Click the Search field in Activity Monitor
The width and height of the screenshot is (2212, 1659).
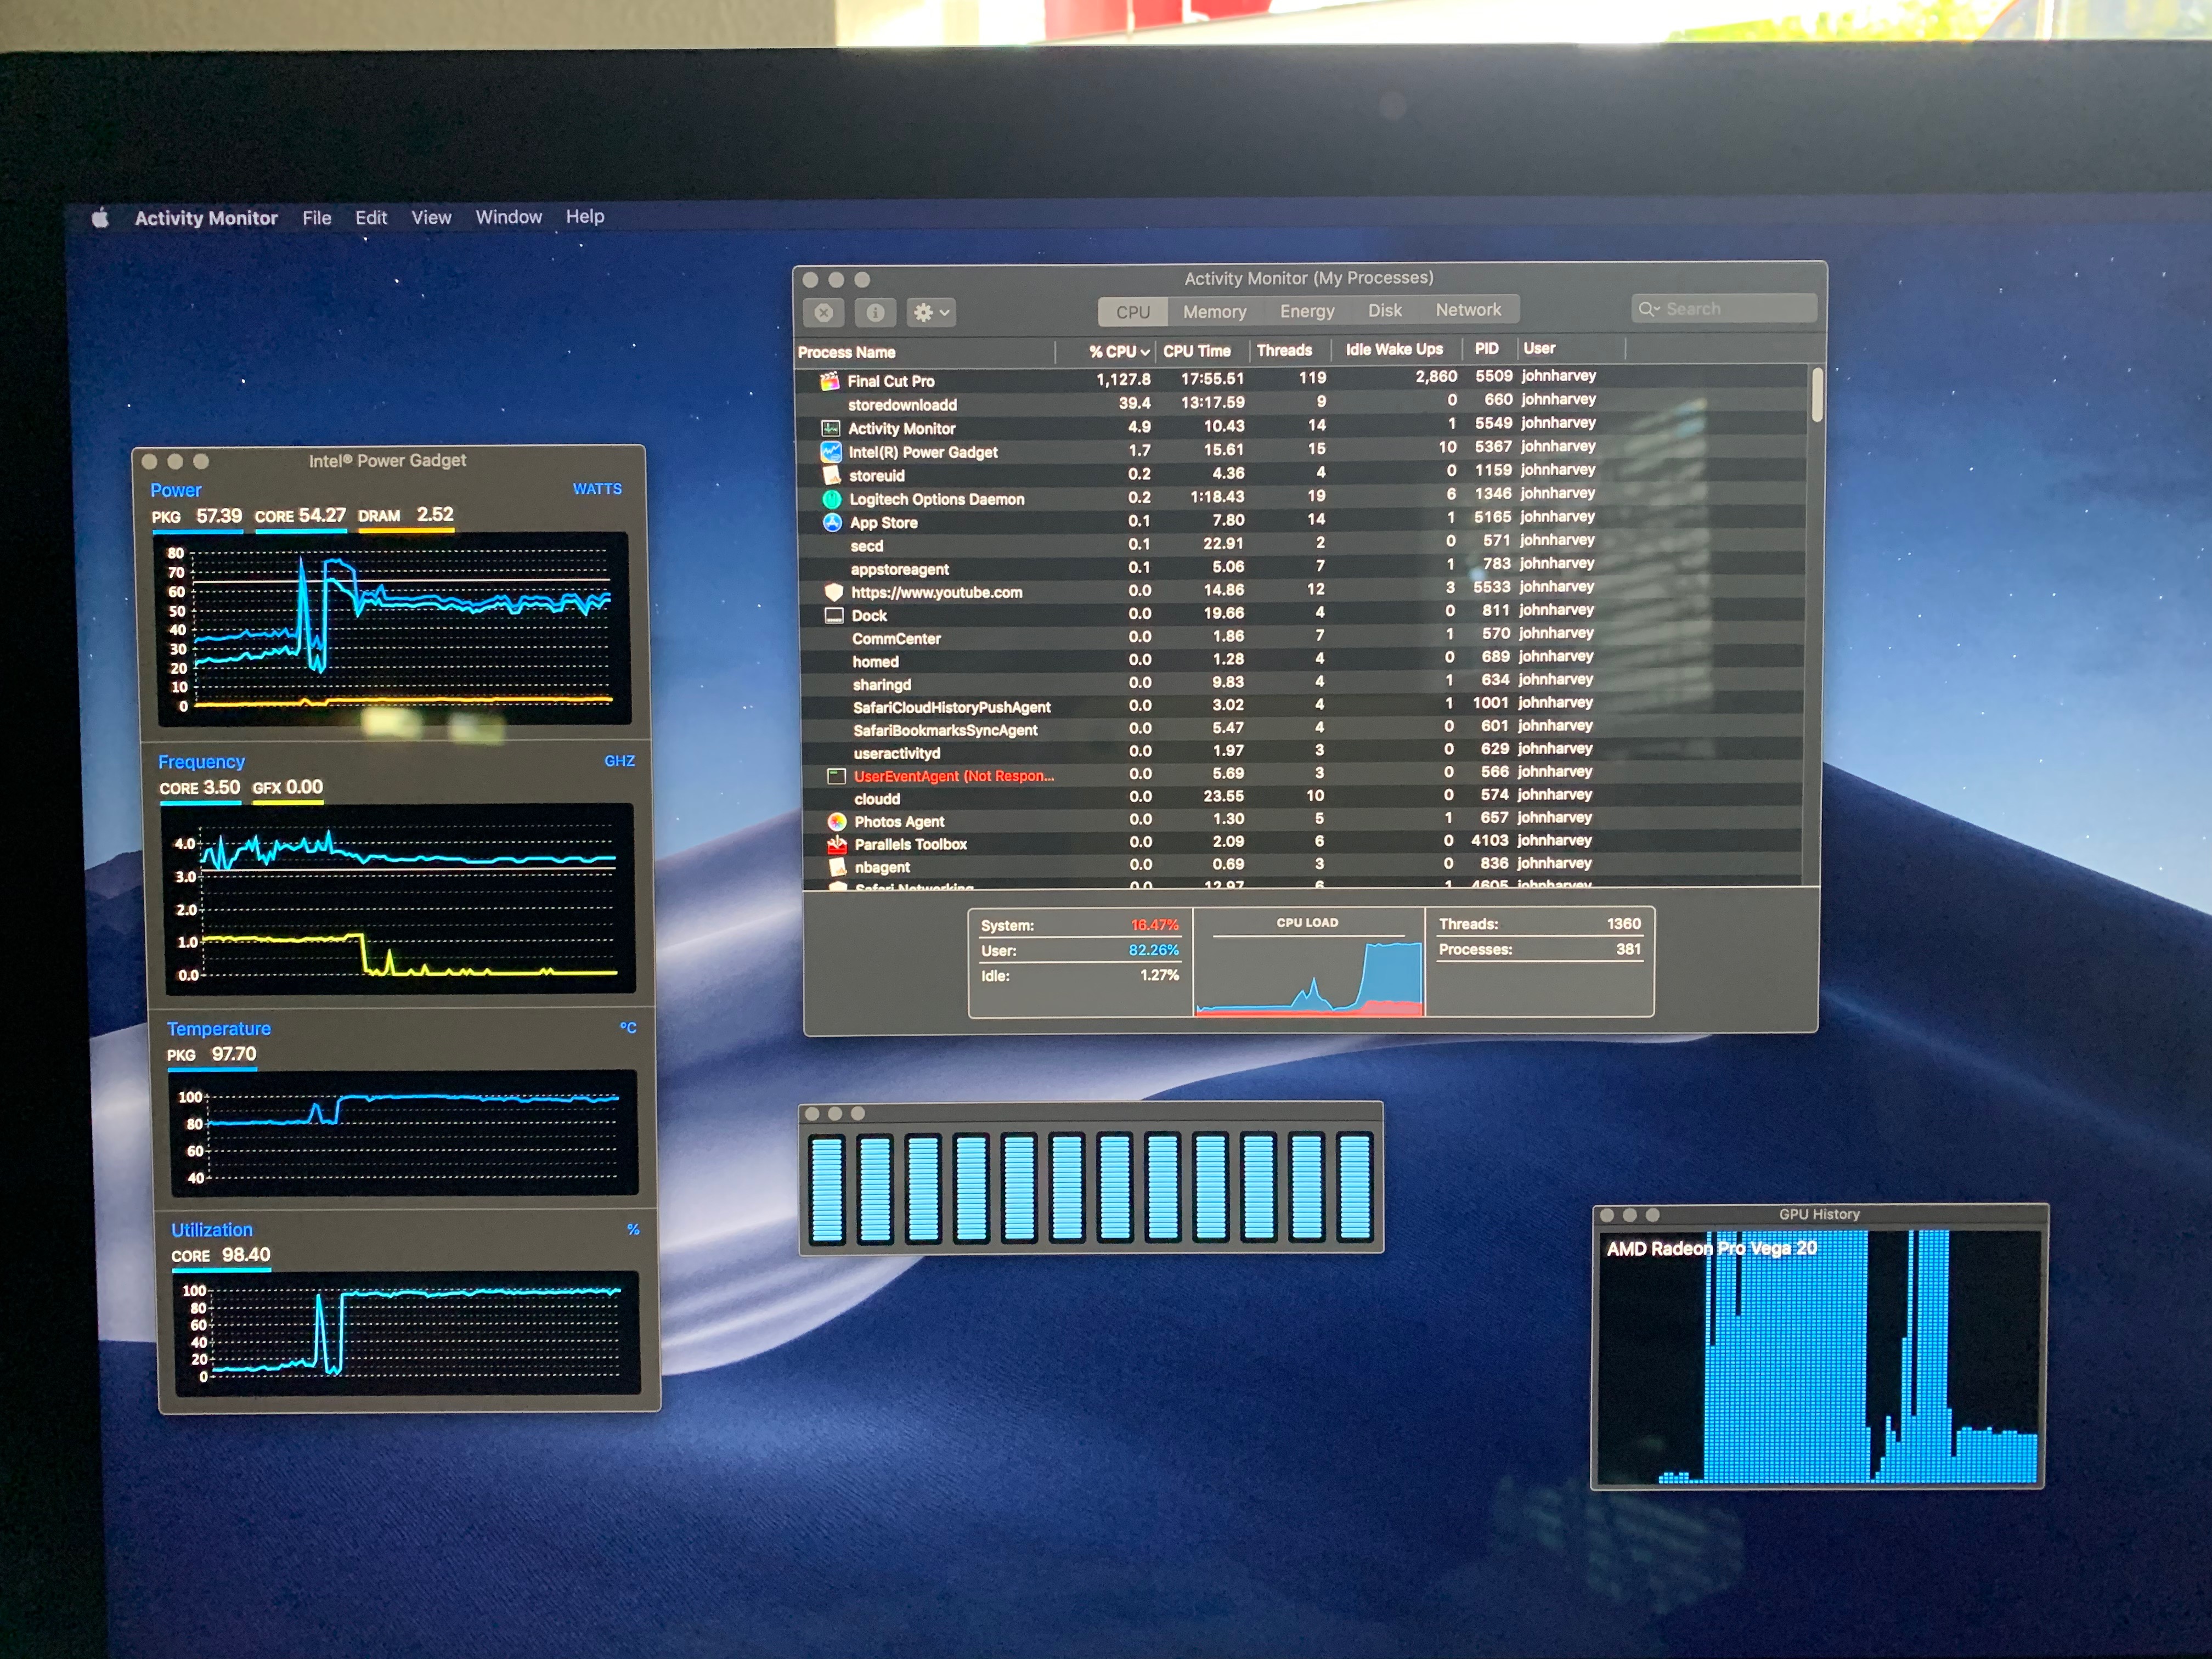(x=1724, y=309)
